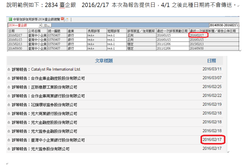
Task: Click lock icon beside 元大金融控股 report
Action: (9, 122)
